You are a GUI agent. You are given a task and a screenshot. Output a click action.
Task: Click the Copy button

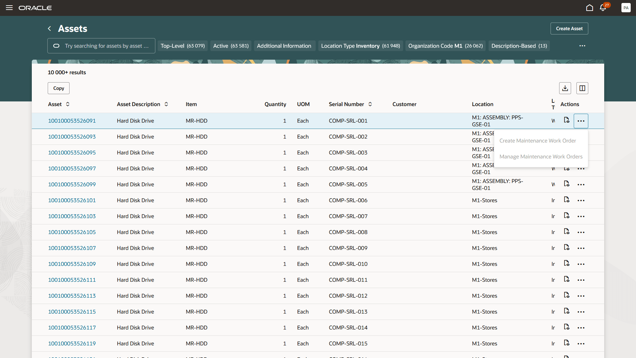tap(59, 88)
